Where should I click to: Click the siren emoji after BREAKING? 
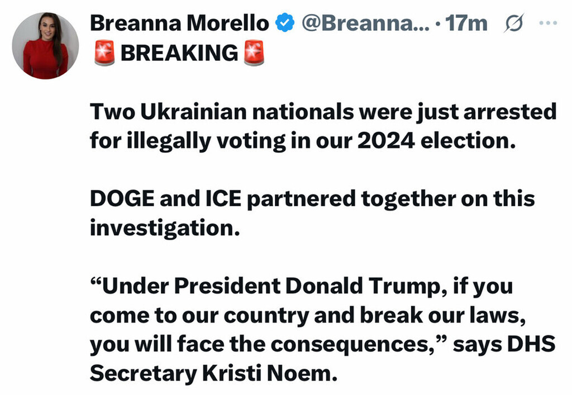[x=255, y=54]
